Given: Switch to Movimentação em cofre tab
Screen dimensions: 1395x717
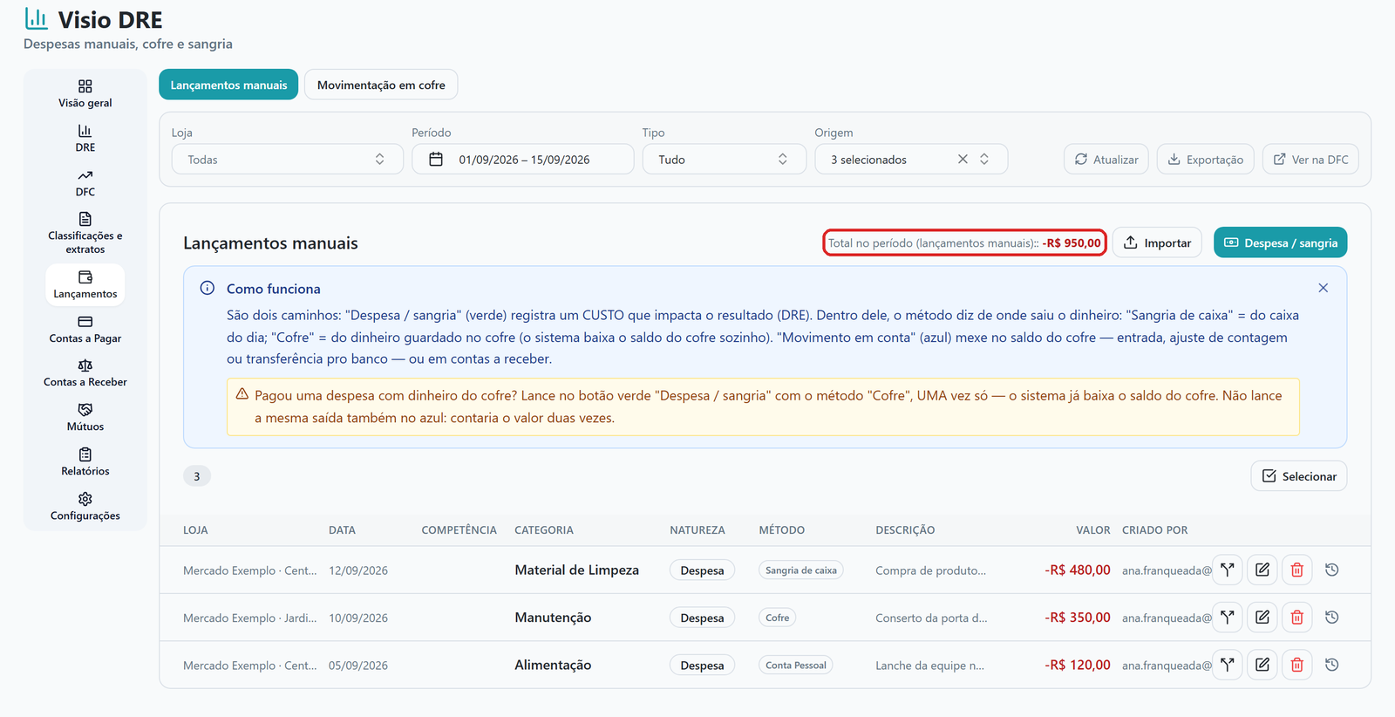Looking at the screenshot, I should coord(381,85).
